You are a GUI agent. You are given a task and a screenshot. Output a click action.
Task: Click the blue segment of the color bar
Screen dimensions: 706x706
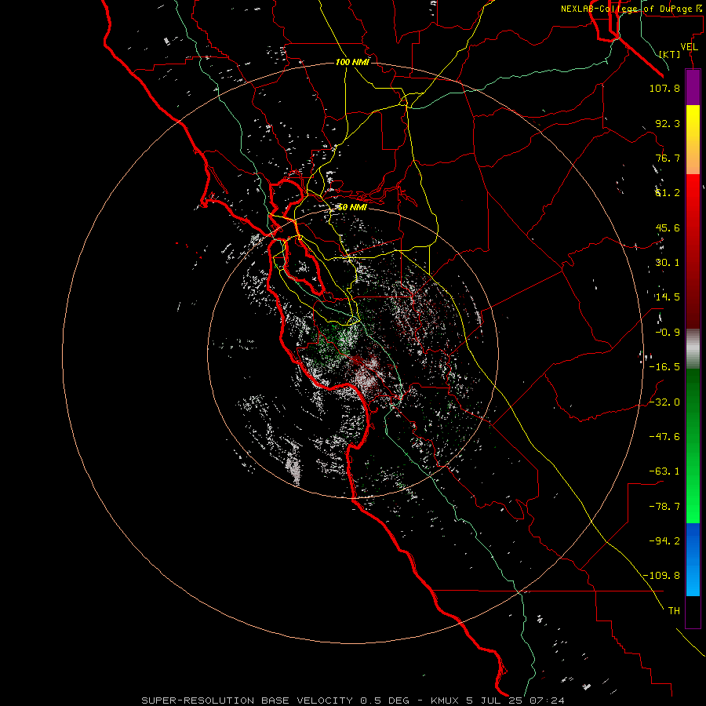[x=693, y=559]
